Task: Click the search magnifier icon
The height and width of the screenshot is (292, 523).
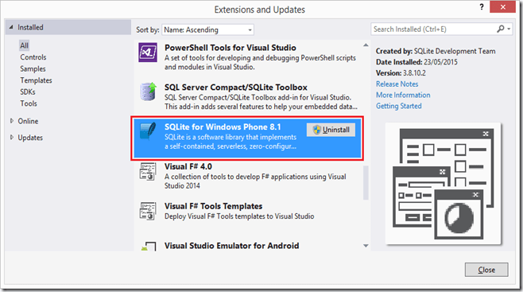Action: point(500,29)
